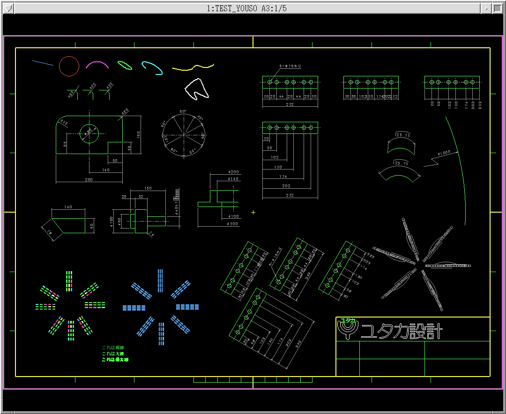506x414 pixels.
Task: Select the これは太線 thick line text
Action: pyautogui.click(x=113, y=354)
